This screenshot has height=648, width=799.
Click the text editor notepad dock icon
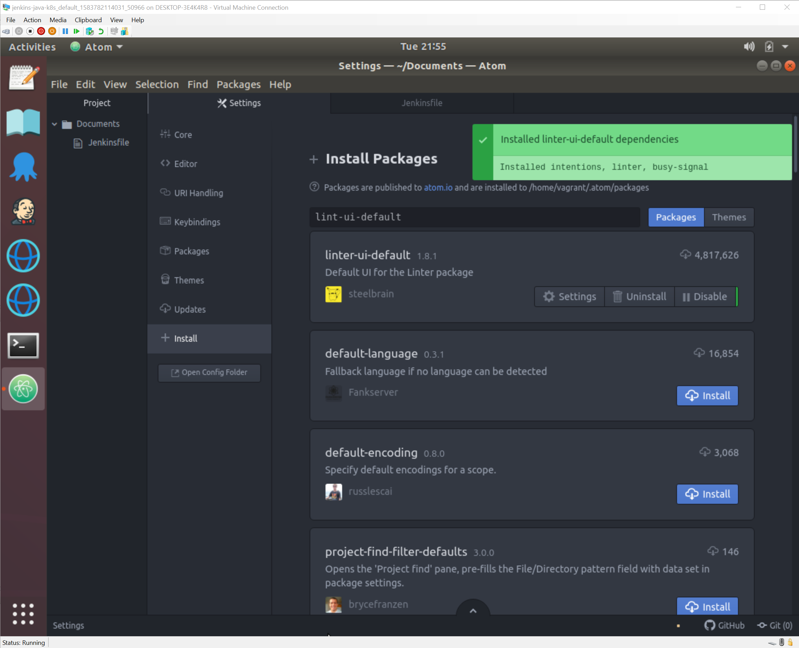pyautogui.click(x=23, y=77)
